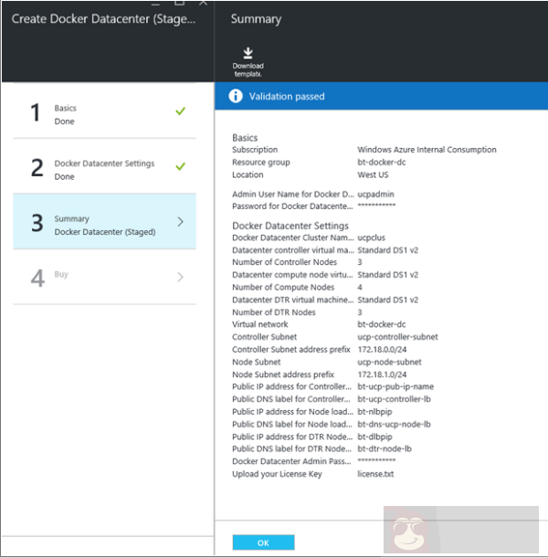Click the license.txt license key value
The image size is (548, 558).
point(375,474)
